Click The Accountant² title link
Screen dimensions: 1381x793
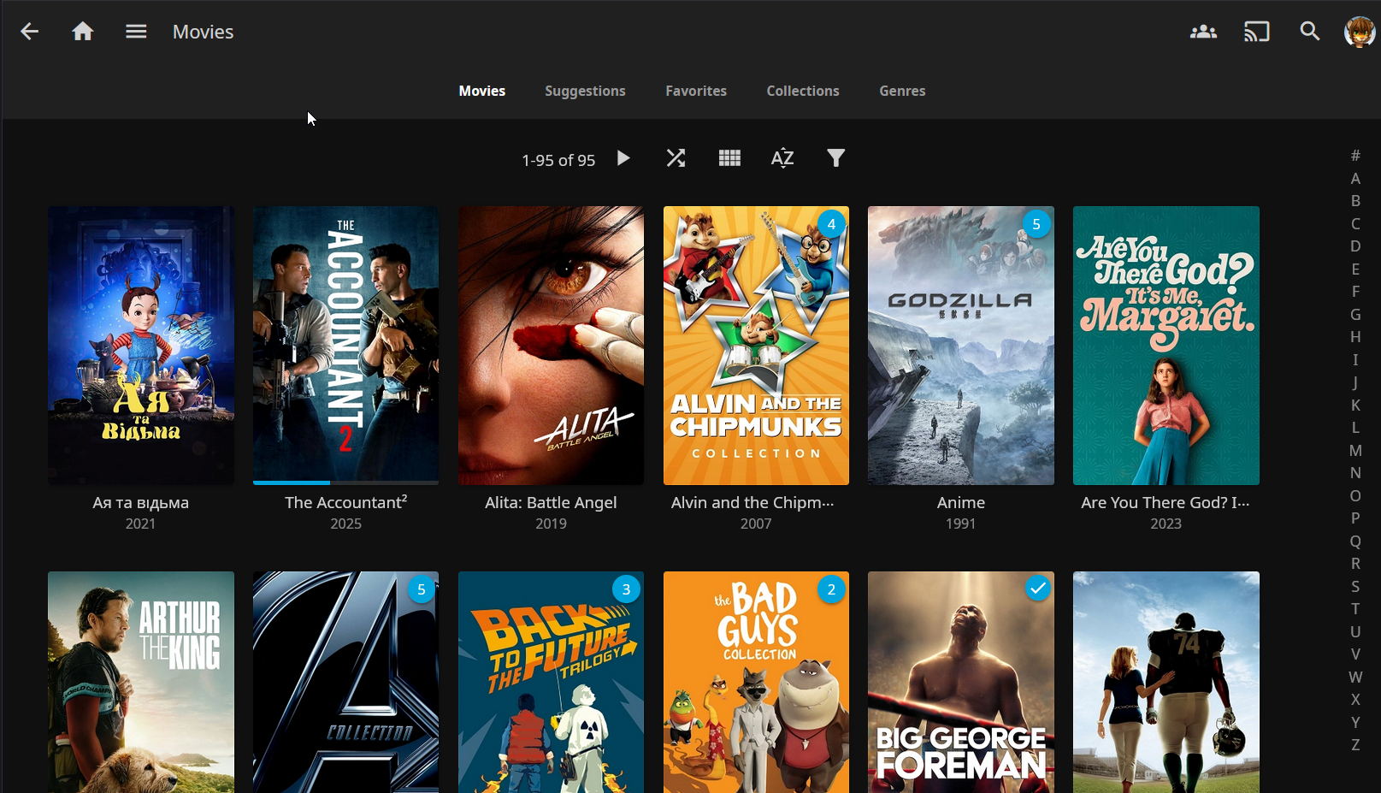point(345,503)
